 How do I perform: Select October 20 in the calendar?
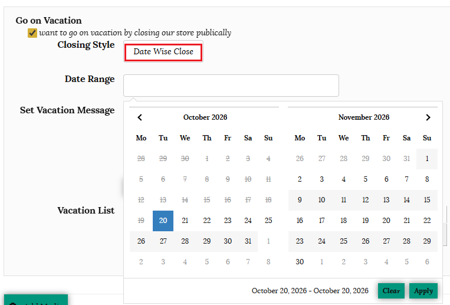(x=163, y=221)
